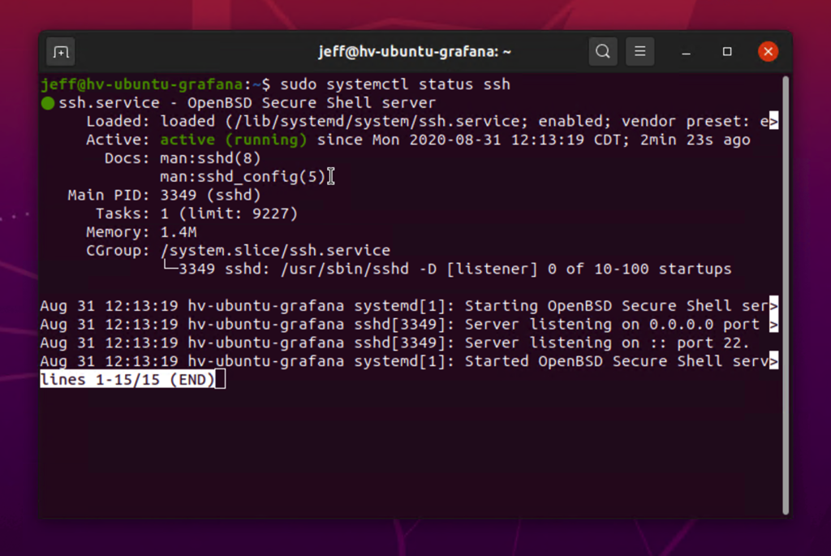
Task: Click the /lib/systemd/system/ssh.service path
Action: tap(377, 122)
